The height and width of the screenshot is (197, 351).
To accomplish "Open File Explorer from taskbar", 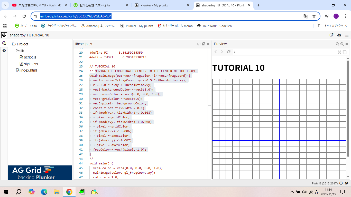I will (57, 192).
